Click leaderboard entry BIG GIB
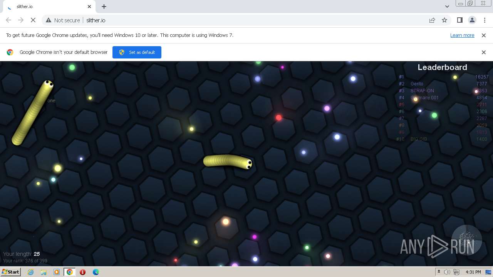This screenshot has width=493, height=277. tap(419, 139)
